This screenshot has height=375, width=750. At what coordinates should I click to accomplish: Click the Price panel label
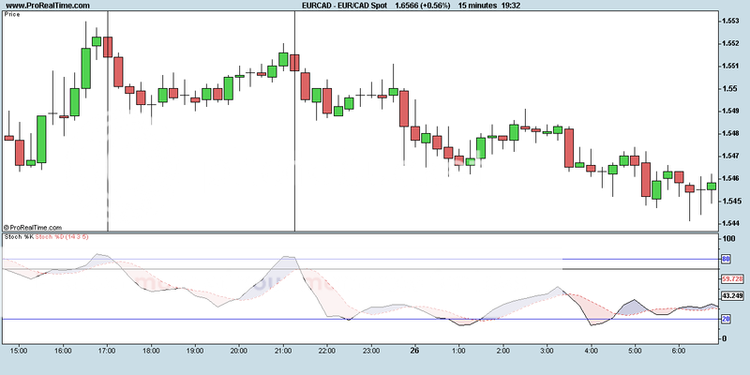pyautogui.click(x=12, y=14)
